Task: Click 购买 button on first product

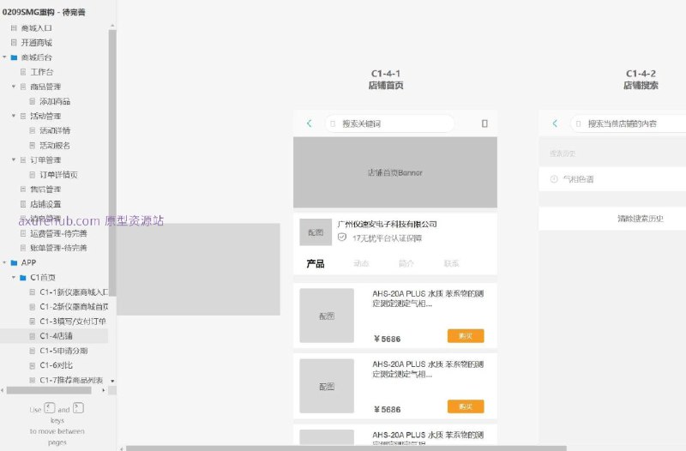Action: pyautogui.click(x=466, y=336)
